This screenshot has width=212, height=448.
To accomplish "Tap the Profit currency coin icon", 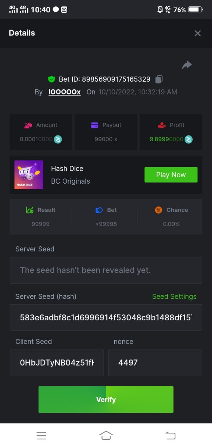I will point(189,139).
